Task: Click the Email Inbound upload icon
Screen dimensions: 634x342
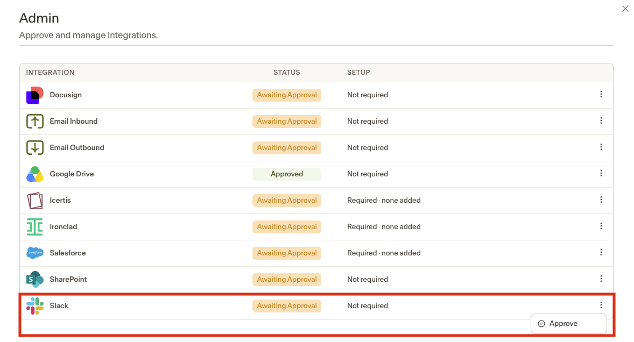Action: (x=35, y=121)
